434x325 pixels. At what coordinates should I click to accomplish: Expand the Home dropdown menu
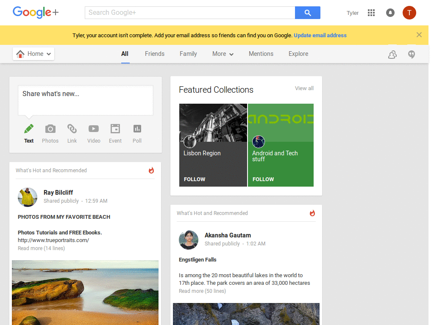(x=33, y=54)
